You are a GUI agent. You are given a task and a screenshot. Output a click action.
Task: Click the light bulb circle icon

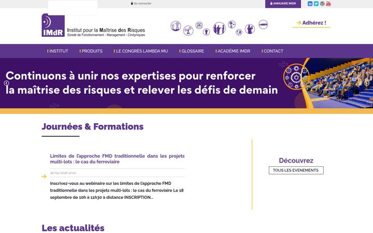pos(206,32)
